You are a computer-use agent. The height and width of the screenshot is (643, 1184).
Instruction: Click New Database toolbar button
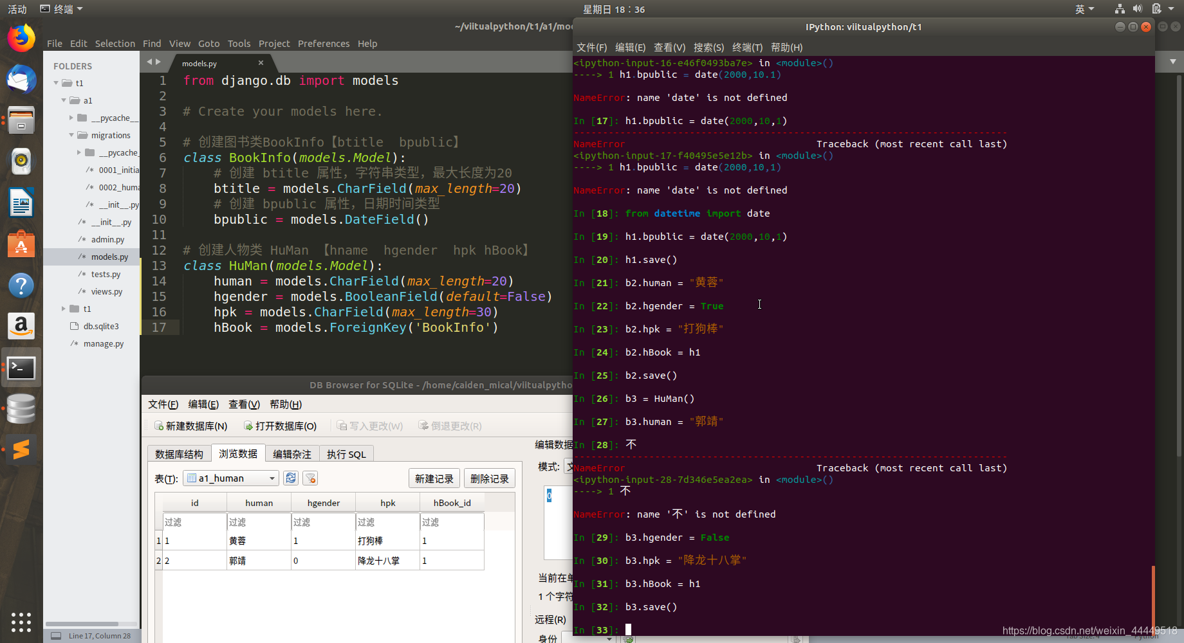click(x=191, y=426)
